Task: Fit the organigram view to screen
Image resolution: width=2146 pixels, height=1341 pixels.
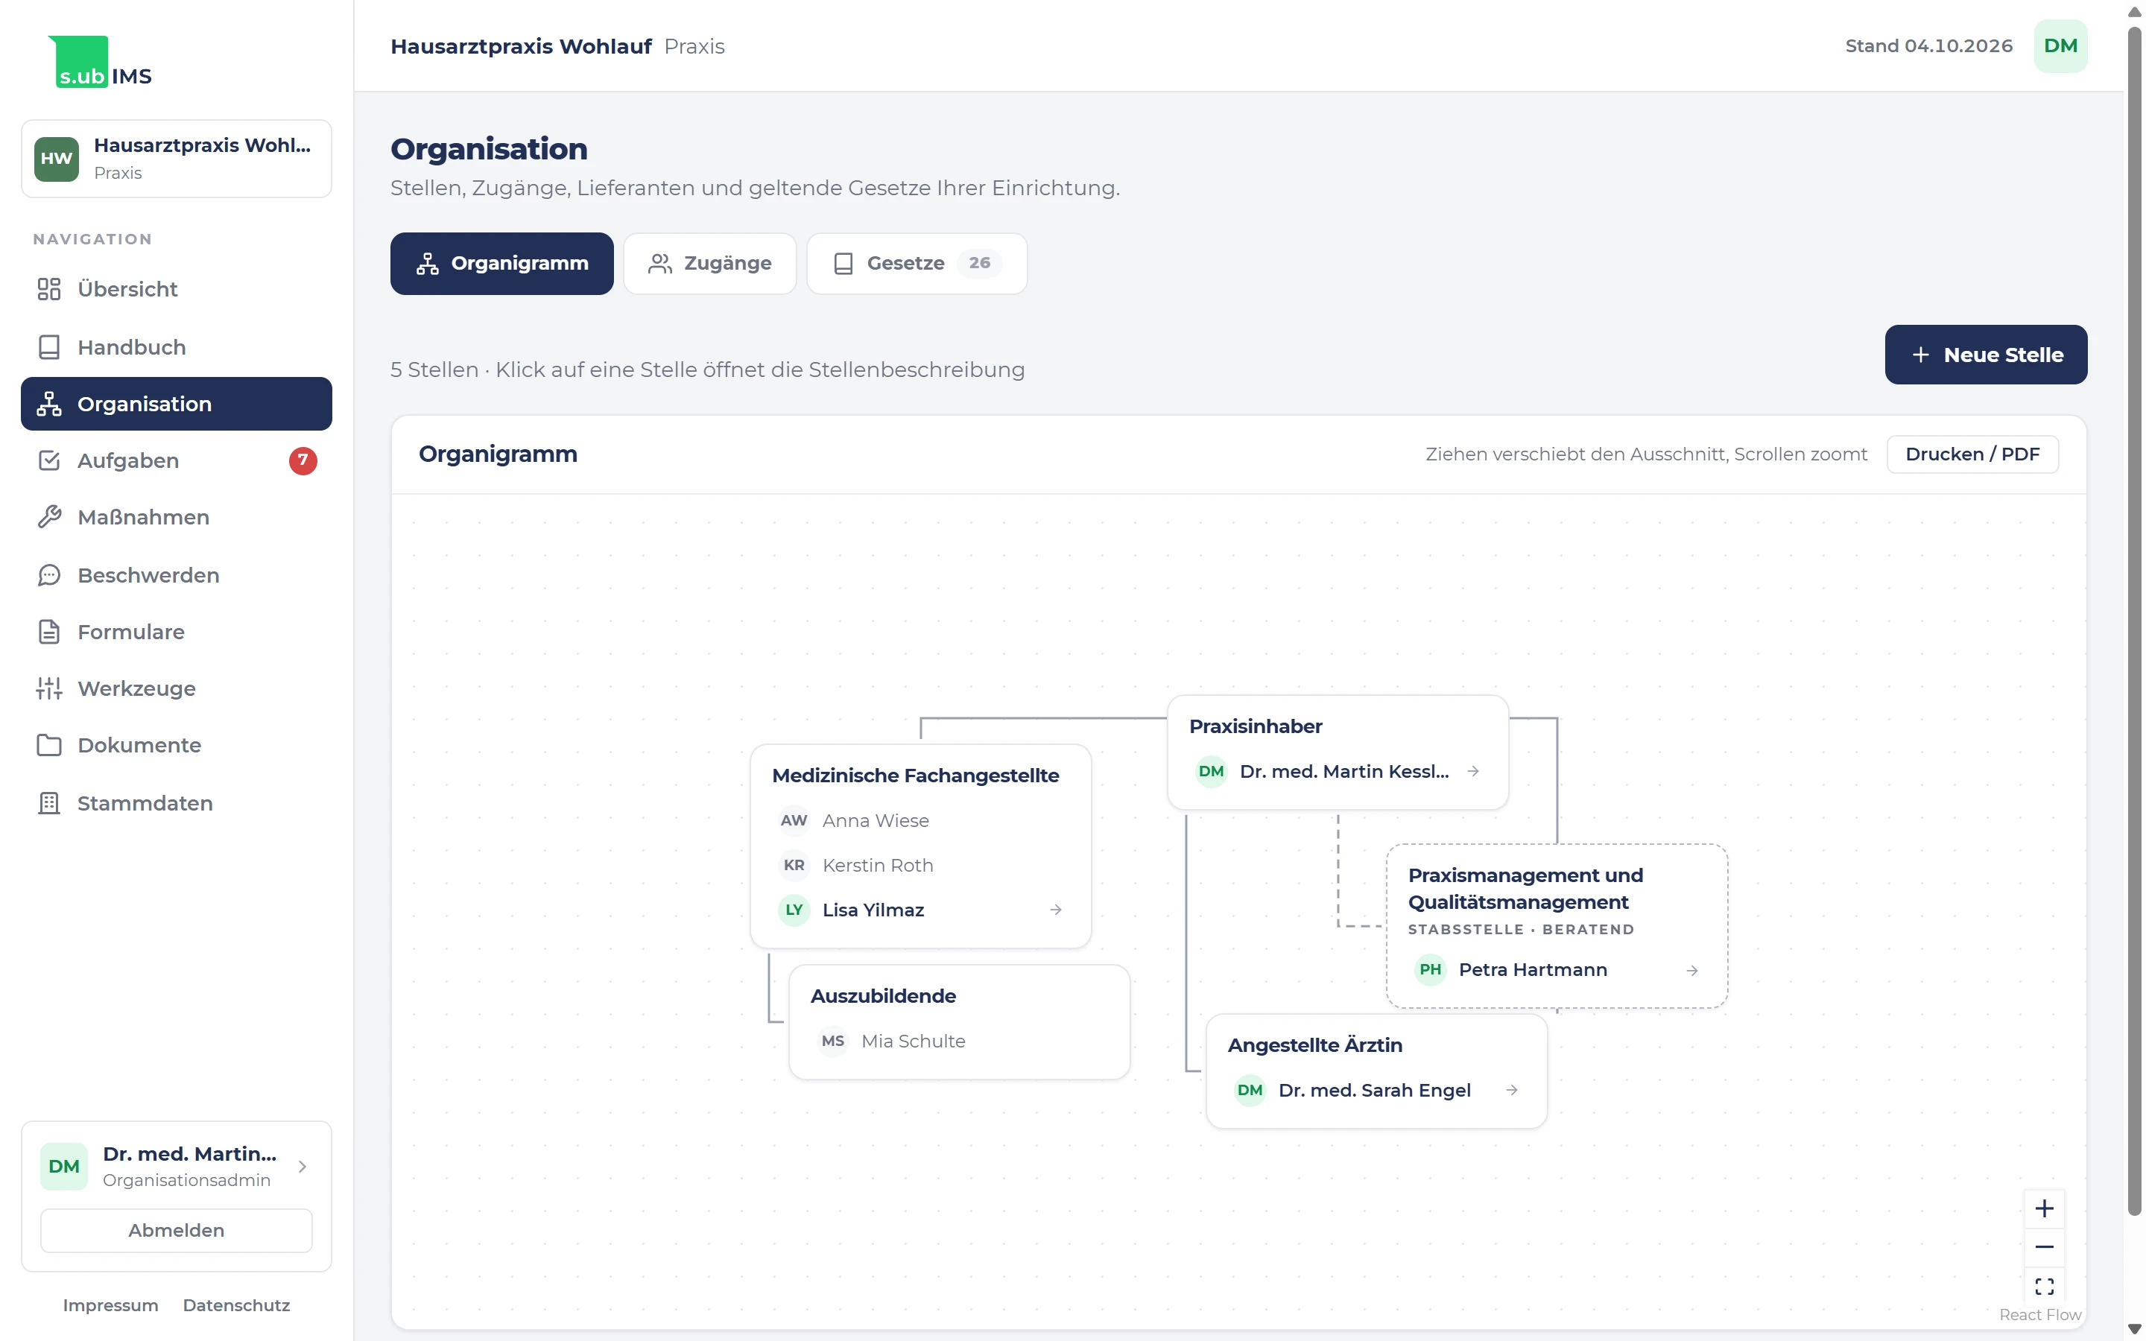Action: coord(2044,1286)
